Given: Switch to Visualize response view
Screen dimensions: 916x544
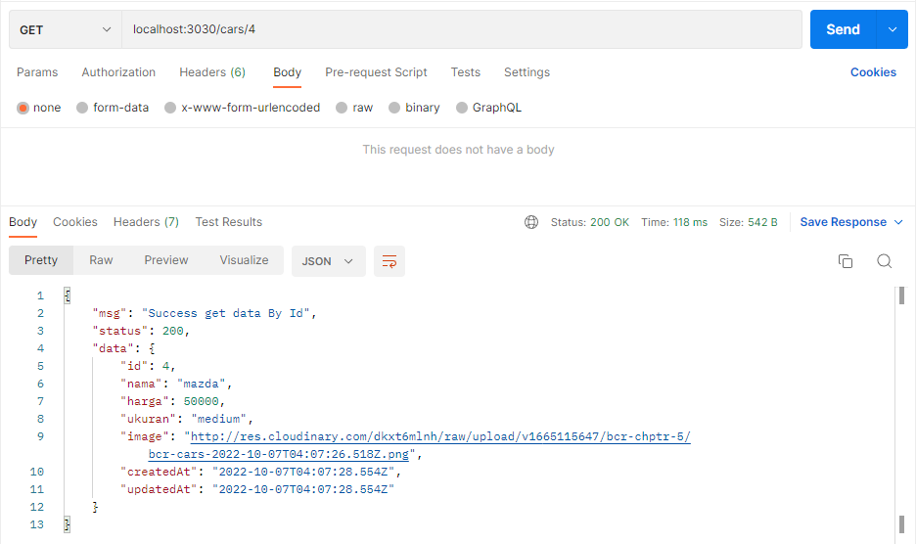Looking at the screenshot, I should click(x=245, y=260).
